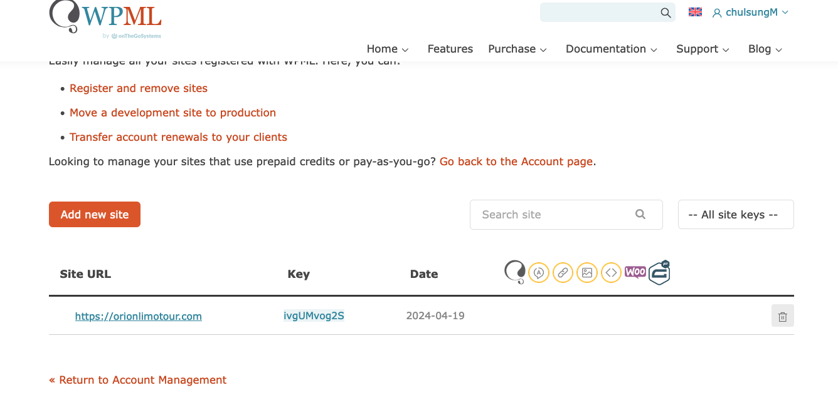Click the WooCommerce icon in the table header
This screenshot has width=838, height=420.
point(635,272)
